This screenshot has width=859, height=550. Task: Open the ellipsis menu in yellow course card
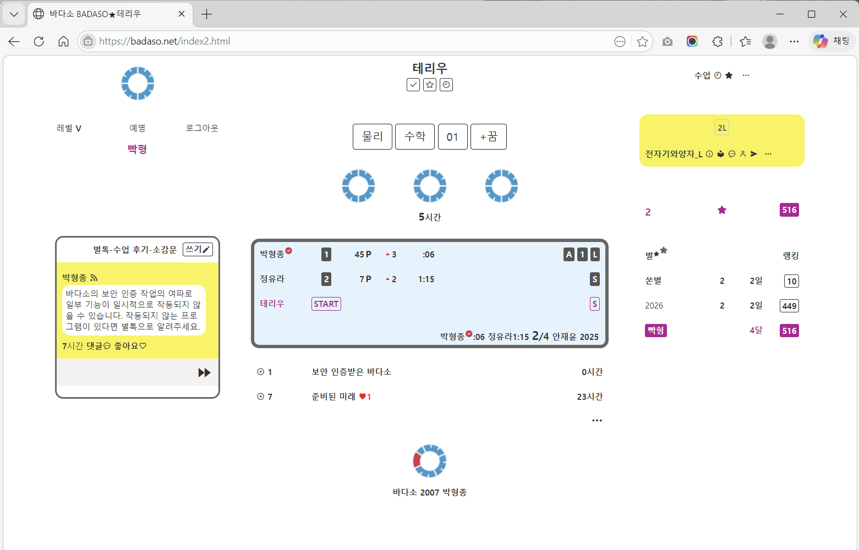[x=768, y=154]
